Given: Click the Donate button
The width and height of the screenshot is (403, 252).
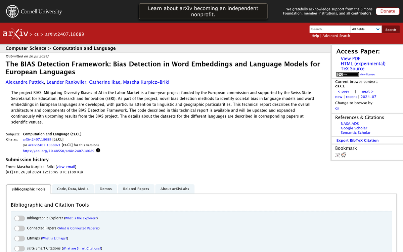Looking at the screenshot, I should point(388,11).
